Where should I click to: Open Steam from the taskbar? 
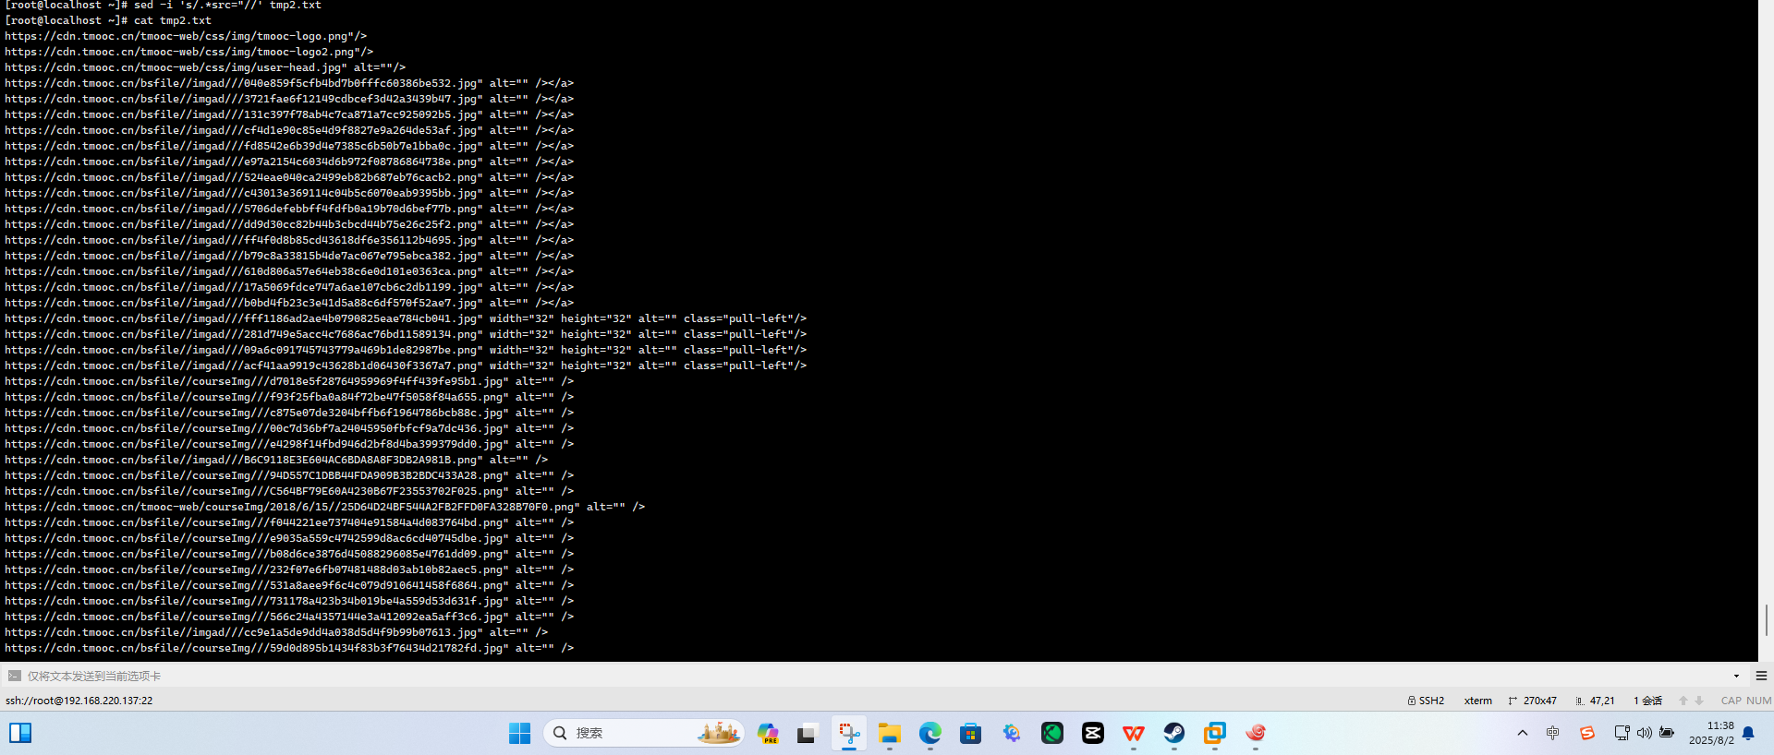pyautogui.click(x=1174, y=733)
